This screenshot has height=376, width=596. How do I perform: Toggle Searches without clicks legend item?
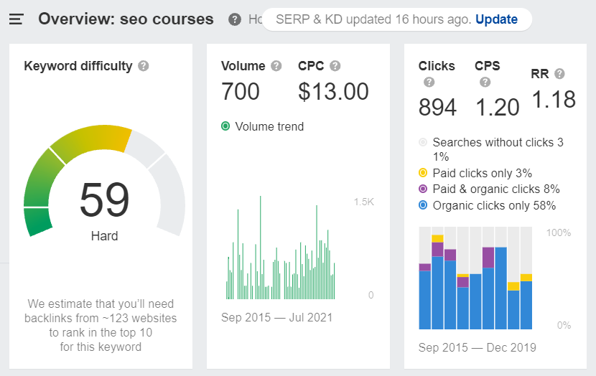point(423,143)
